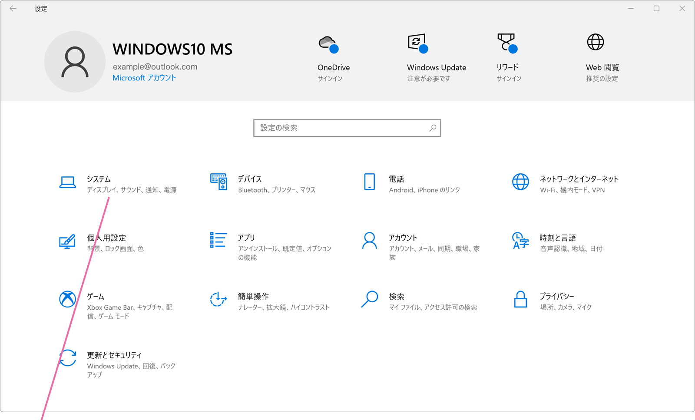Open the Microsoft アカウント link
The image size is (695, 420).
point(144,78)
